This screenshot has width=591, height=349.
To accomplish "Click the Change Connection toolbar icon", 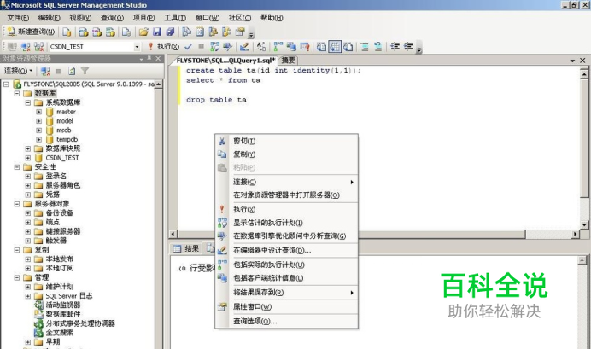I will pyautogui.click(x=38, y=47).
